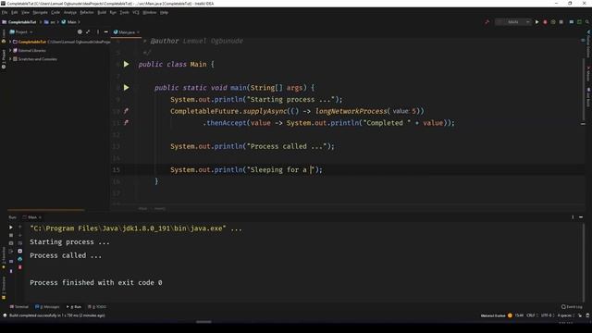This screenshot has height=333, width=592.
Task: Open the Run menu
Action: 113,12
